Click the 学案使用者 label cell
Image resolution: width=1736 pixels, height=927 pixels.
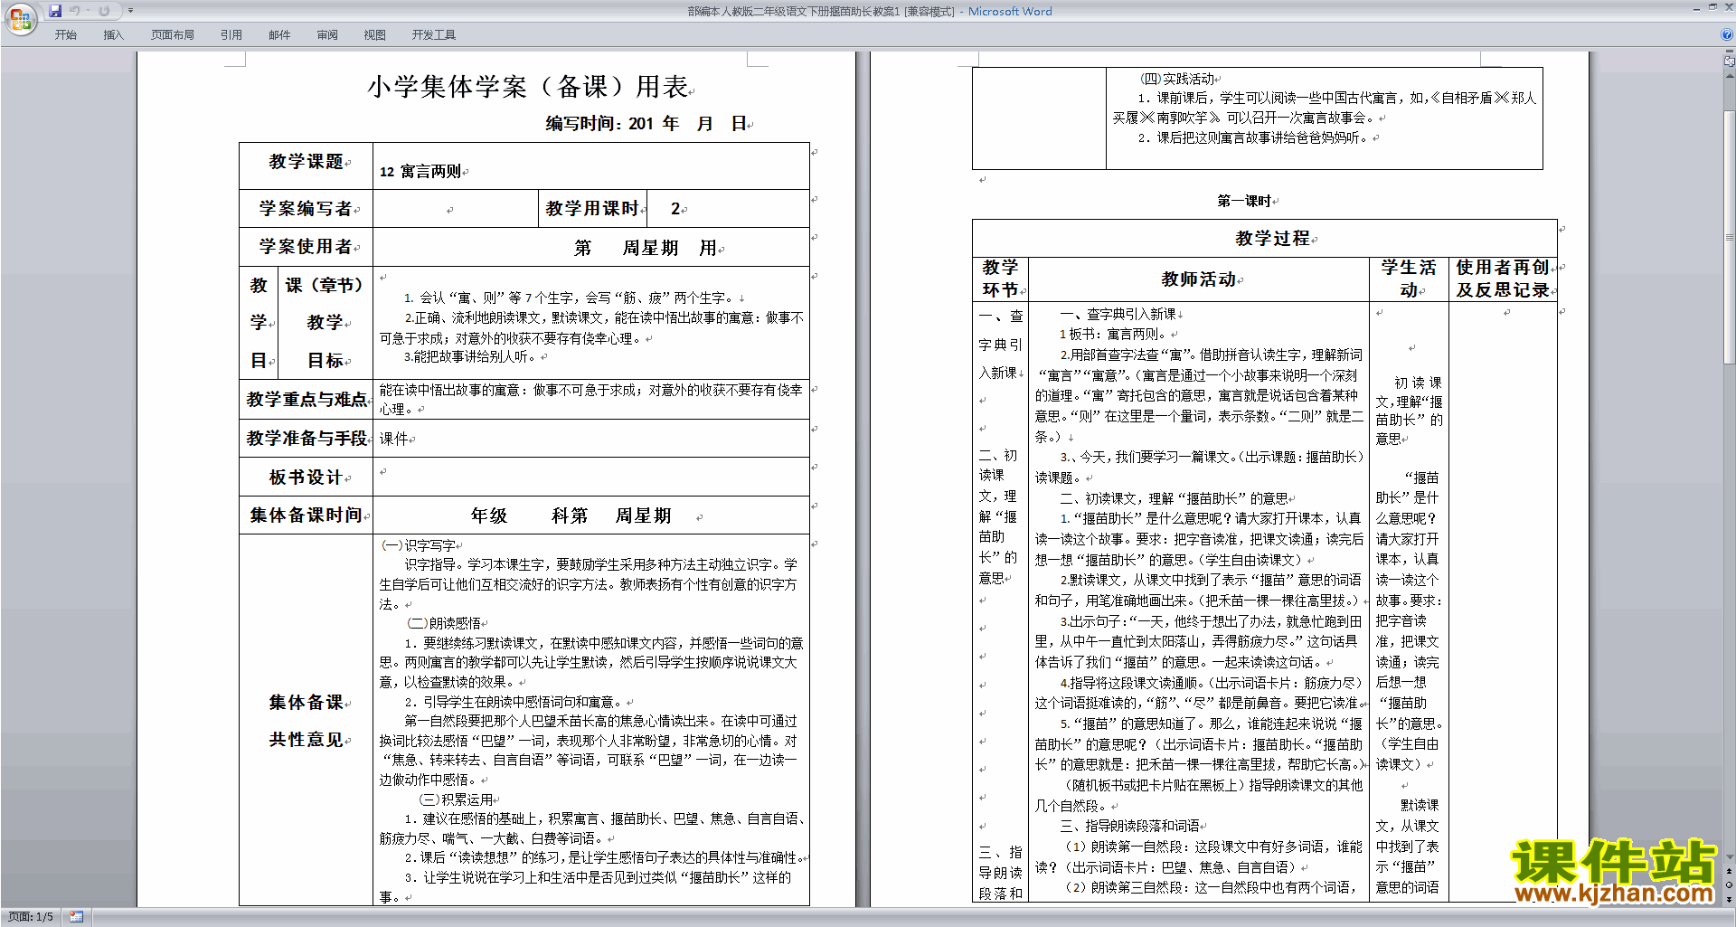click(x=306, y=247)
